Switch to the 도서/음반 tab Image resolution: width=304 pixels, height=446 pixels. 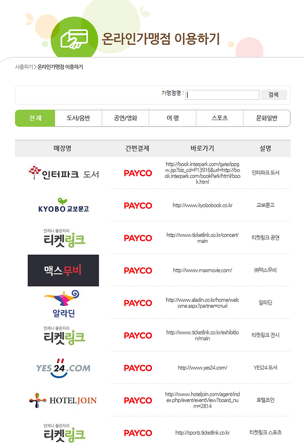coord(79,118)
